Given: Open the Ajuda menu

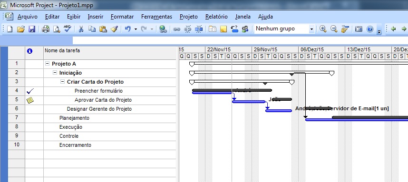Looking at the screenshot, I should click(265, 17).
